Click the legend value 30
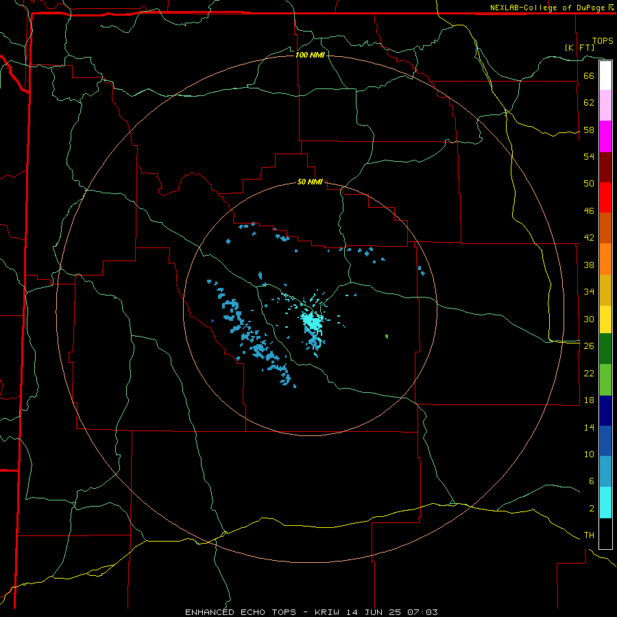617x617 pixels. [589, 319]
